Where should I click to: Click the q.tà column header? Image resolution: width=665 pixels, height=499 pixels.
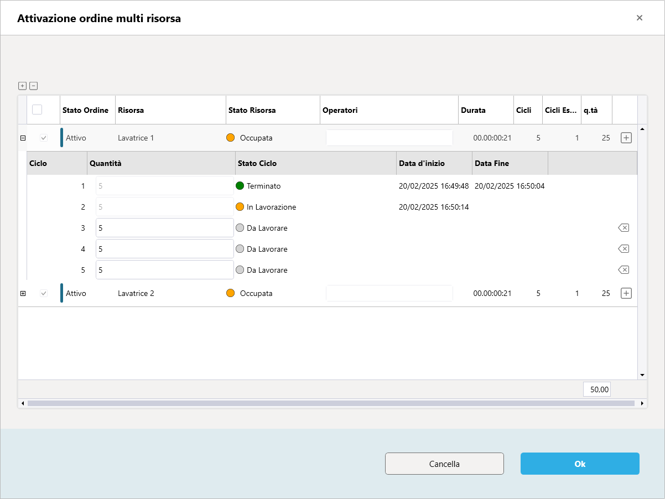[596, 110]
